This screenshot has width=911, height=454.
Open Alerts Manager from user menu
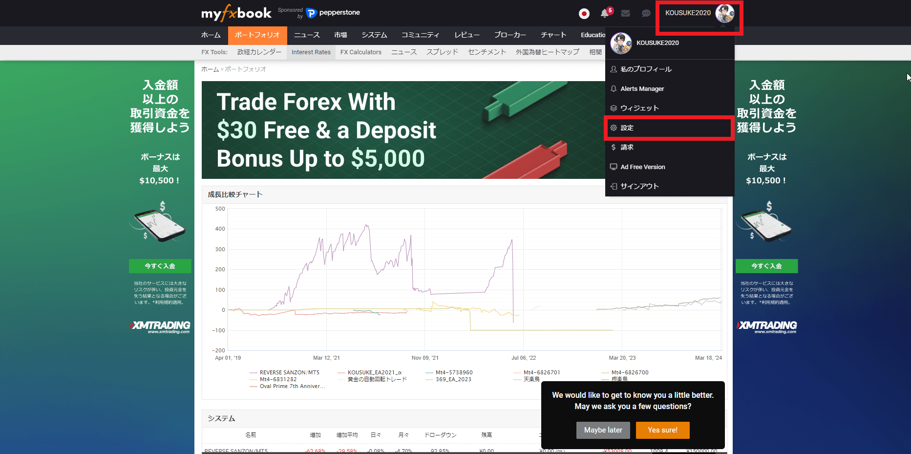coord(670,89)
